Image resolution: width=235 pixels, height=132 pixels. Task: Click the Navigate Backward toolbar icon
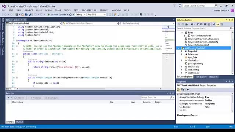[x=6, y=15]
